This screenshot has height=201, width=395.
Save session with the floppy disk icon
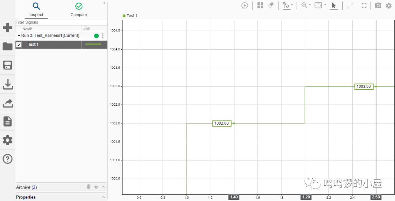tap(7, 65)
